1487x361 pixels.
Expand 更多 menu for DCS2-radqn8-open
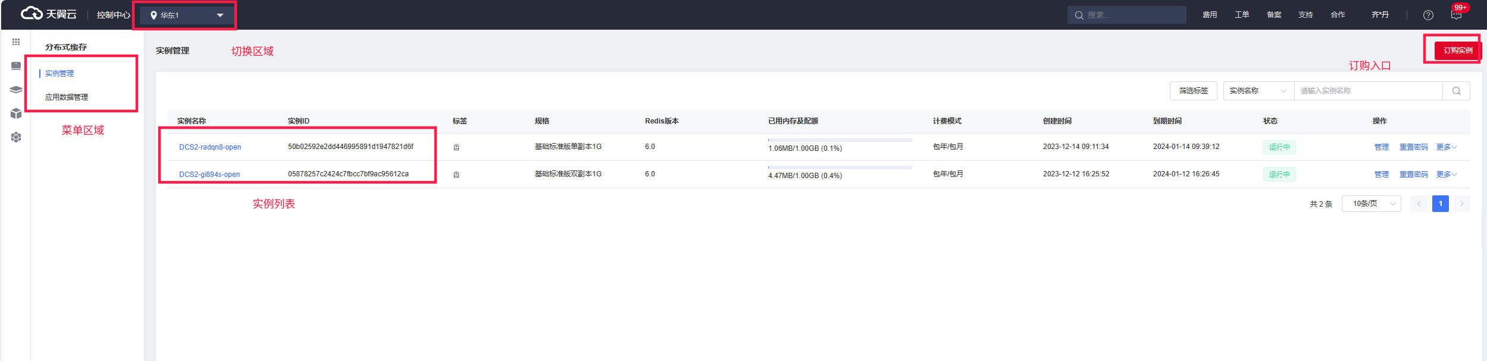(1446, 147)
